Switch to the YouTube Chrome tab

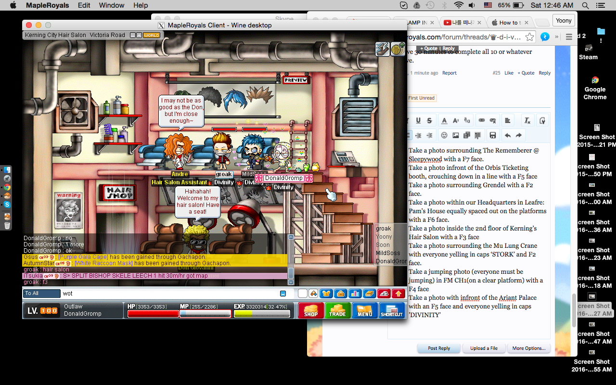(463, 23)
